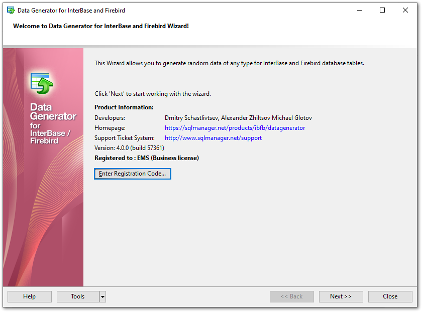This screenshot has height=312, width=422.
Task: Proceed with the Next >> button
Action: click(x=341, y=296)
